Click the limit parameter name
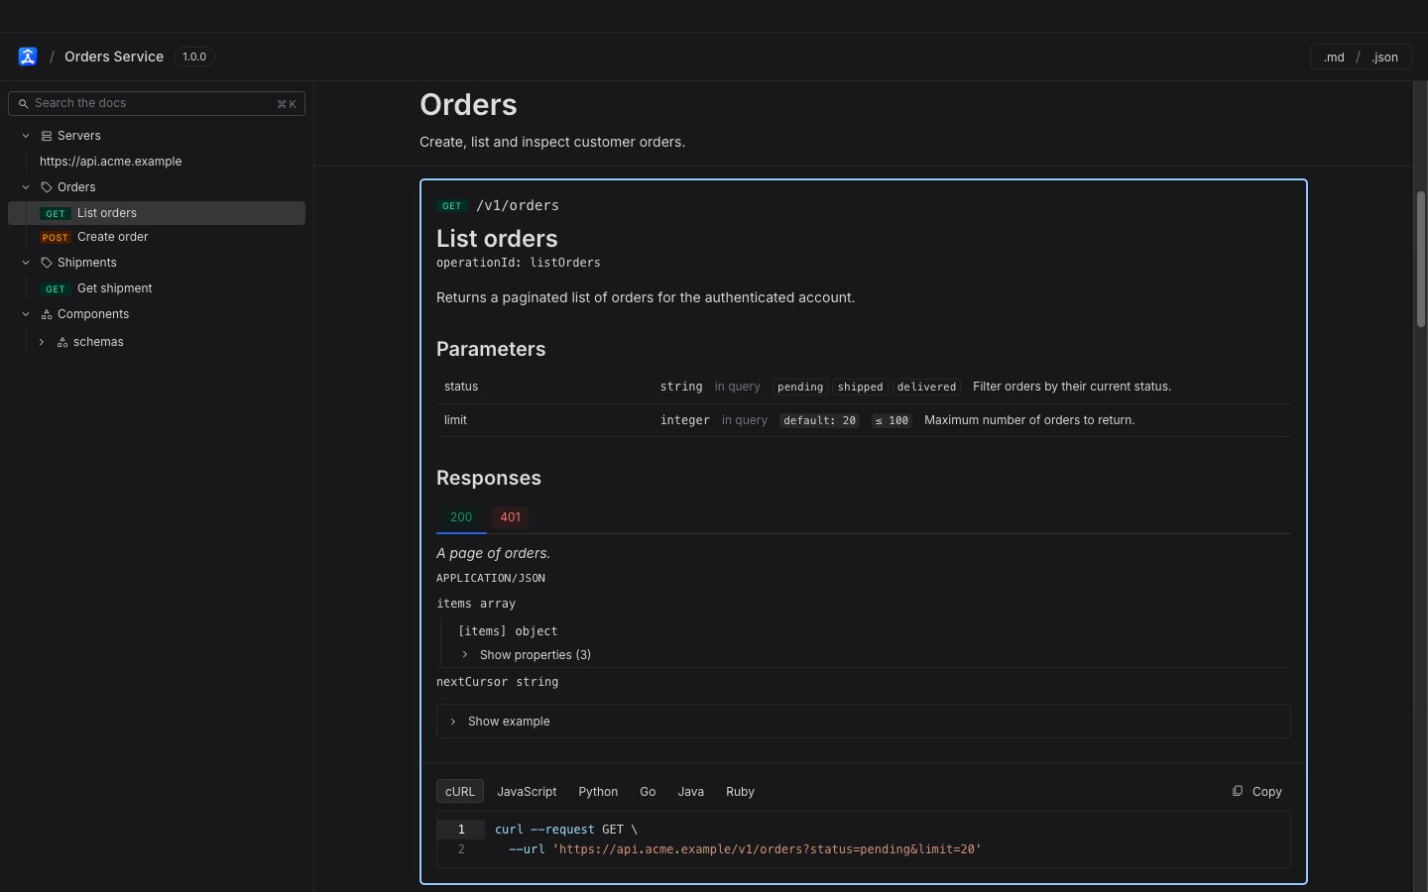Screen dimensions: 1428x892 coord(455,420)
